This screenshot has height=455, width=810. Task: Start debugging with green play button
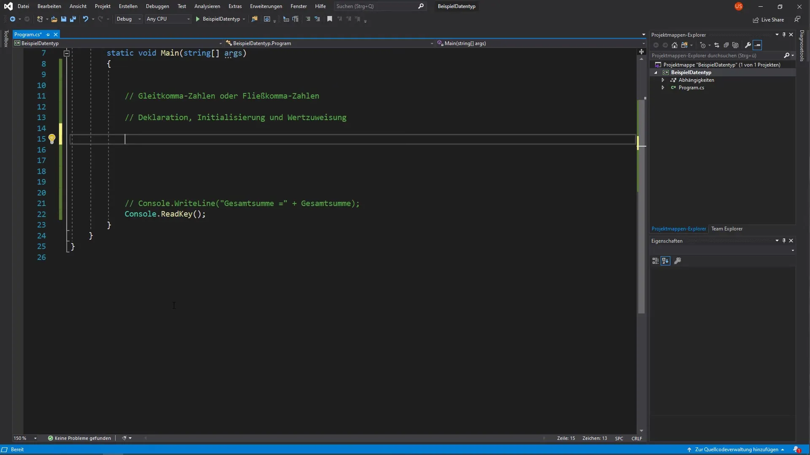[197, 19]
